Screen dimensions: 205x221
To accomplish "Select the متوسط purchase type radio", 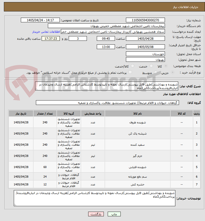I will click(x=156, y=72).
